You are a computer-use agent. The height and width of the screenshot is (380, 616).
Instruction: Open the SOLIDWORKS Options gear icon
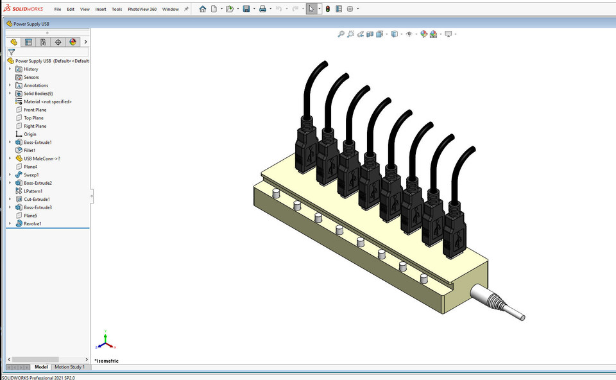350,8
